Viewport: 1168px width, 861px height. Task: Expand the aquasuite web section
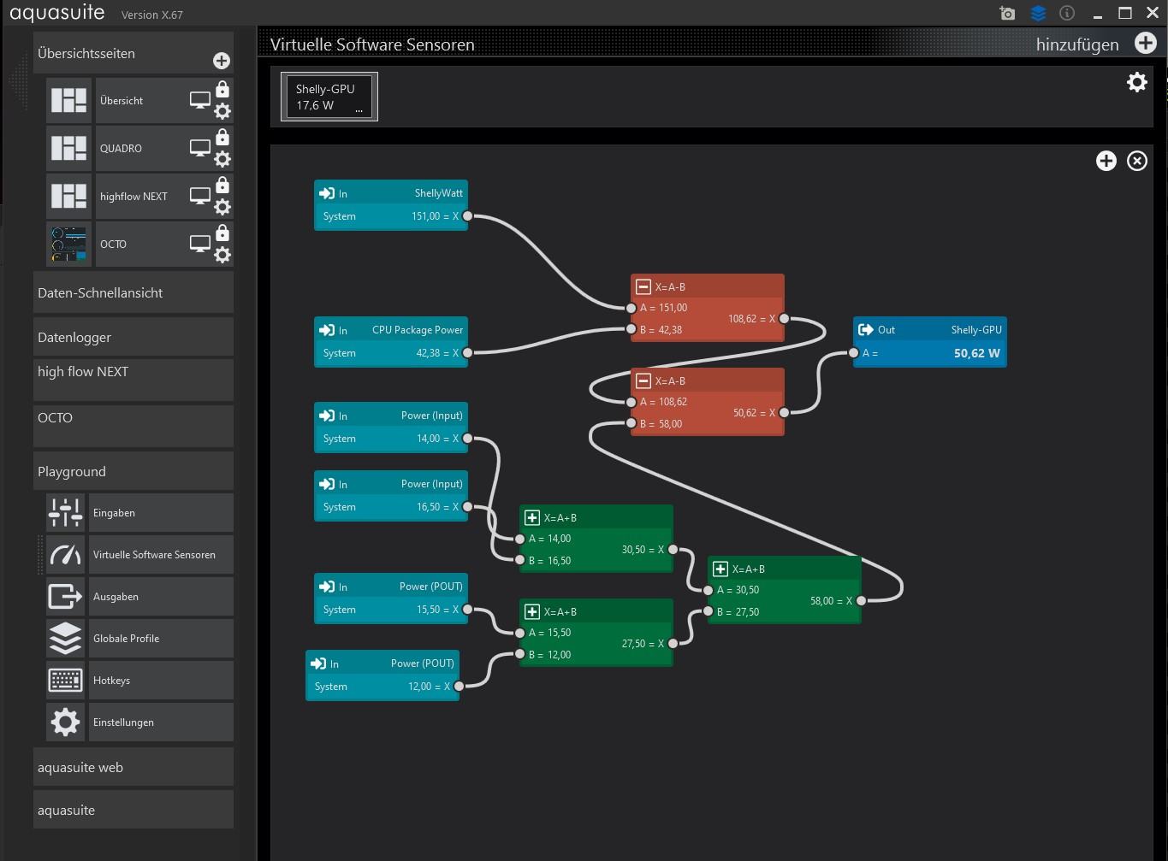pos(133,767)
